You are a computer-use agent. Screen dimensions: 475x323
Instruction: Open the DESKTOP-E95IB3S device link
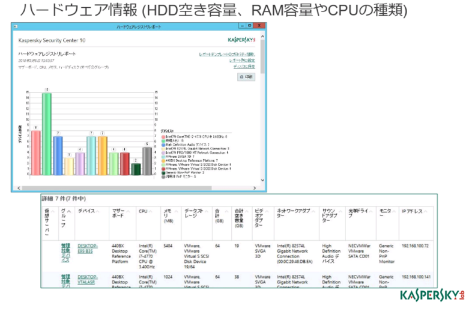click(88, 249)
